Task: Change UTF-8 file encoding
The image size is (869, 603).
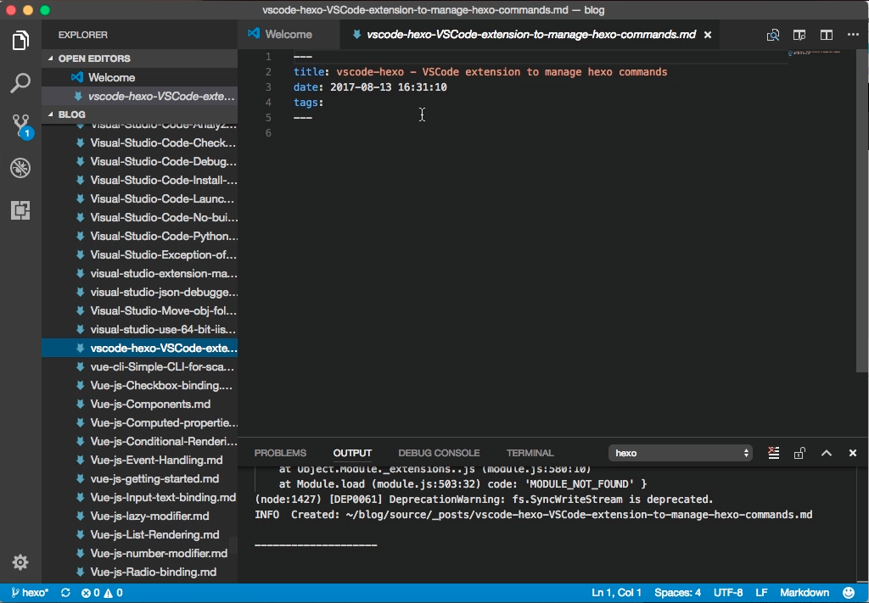Action: (x=728, y=593)
